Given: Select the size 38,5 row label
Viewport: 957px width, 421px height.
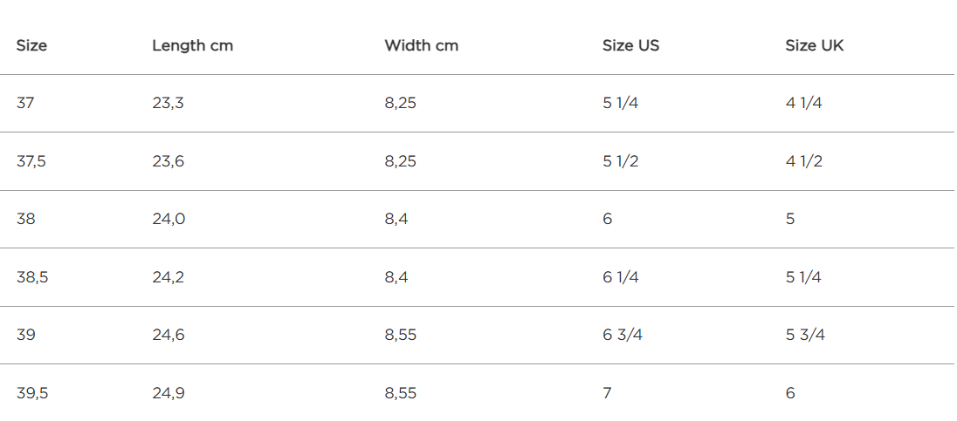Looking at the screenshot, I should click(x=32, y=277).
